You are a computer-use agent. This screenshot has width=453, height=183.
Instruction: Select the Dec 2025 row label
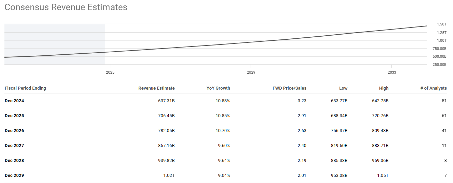(14, 116)
